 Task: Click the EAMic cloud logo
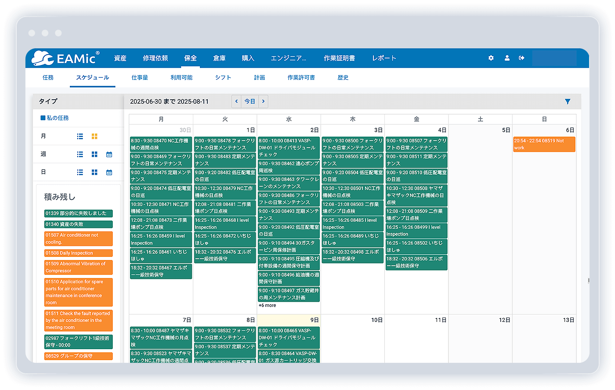[42, 58]
